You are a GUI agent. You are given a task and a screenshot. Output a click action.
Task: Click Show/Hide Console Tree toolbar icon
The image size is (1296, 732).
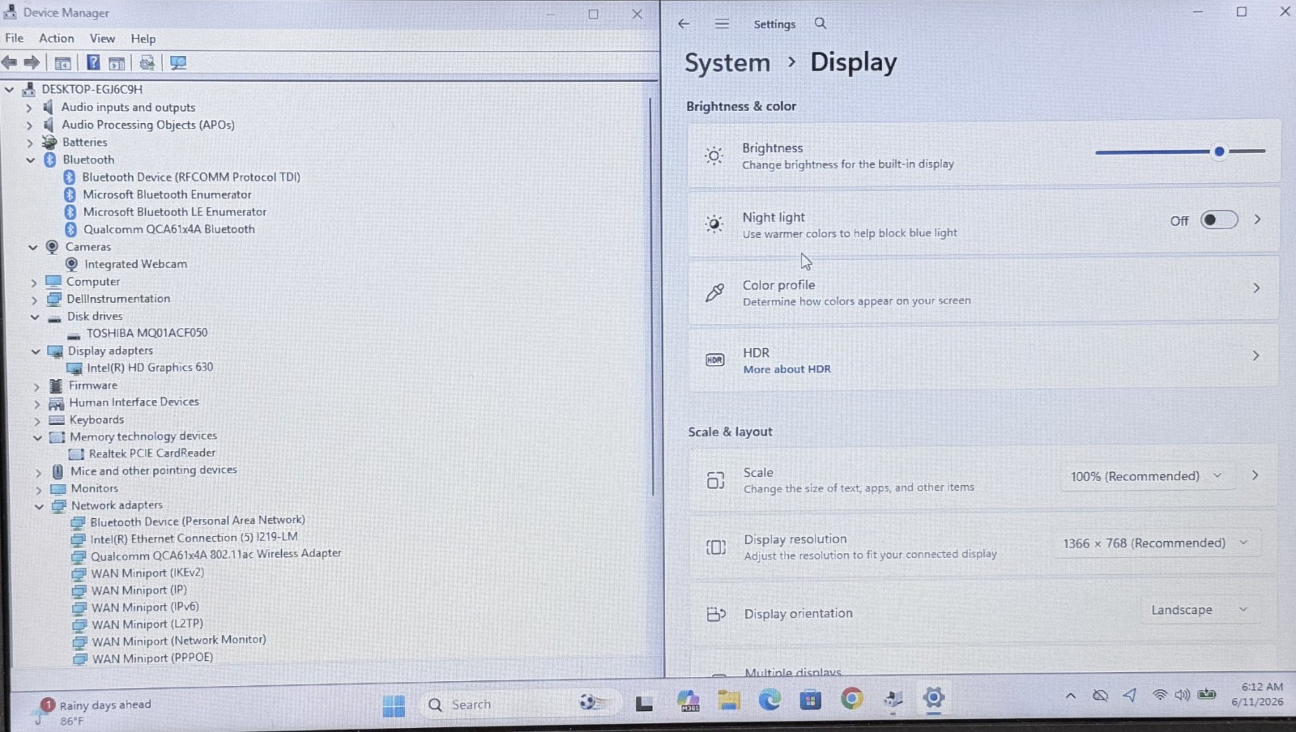tap(62, 62)
